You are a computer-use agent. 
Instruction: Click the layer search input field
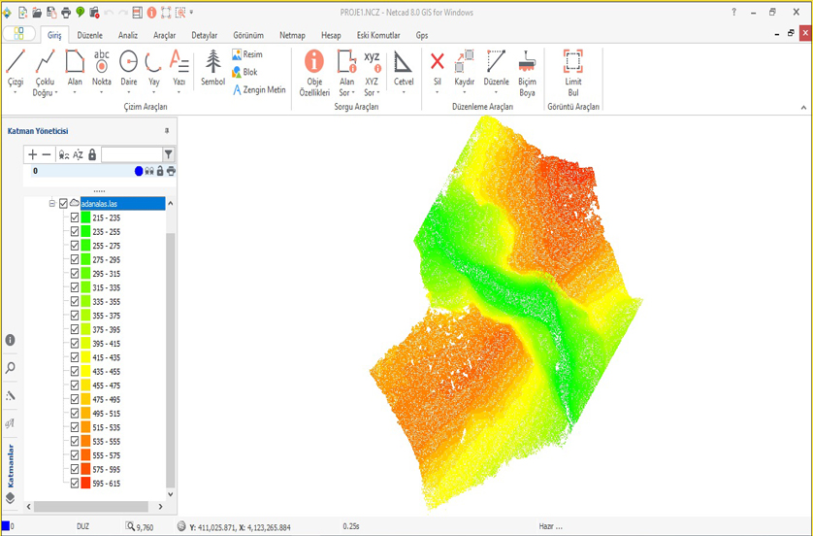[131, 154]
